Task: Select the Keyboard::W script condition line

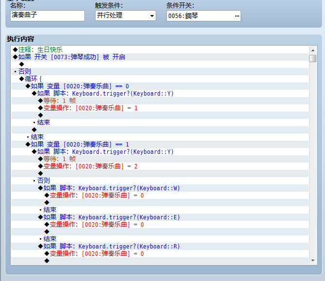Action: click(x=160, y=188)
